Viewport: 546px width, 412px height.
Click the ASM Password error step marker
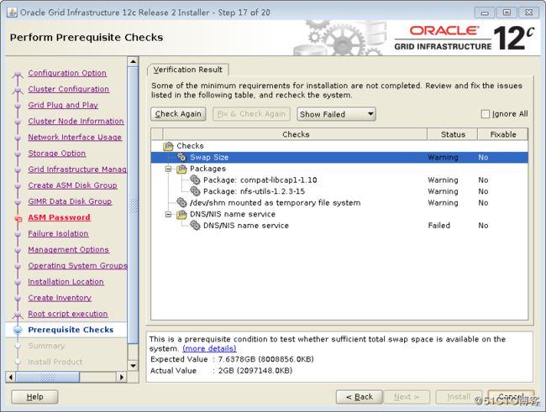[x=18, y=218]
